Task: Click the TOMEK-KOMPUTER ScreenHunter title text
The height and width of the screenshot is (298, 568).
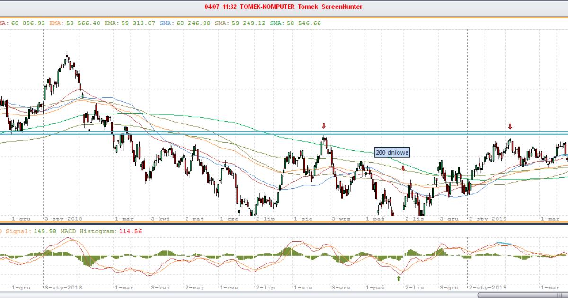Action: (x=284, y=7)
